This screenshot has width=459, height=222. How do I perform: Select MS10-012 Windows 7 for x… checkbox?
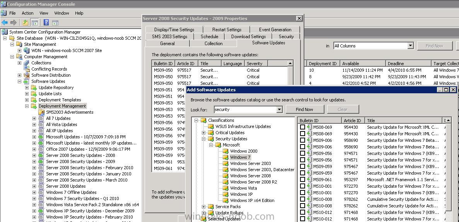[x=302, y=219]
